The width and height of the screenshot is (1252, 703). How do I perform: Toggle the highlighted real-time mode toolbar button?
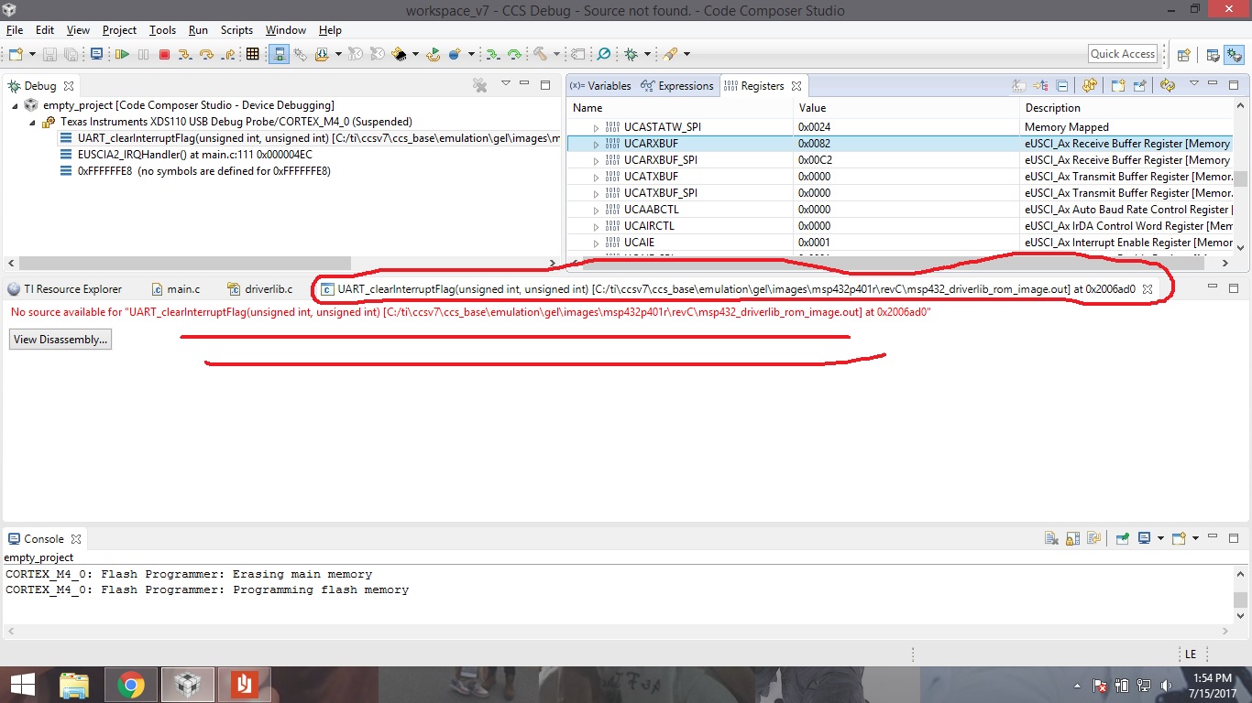280,55
